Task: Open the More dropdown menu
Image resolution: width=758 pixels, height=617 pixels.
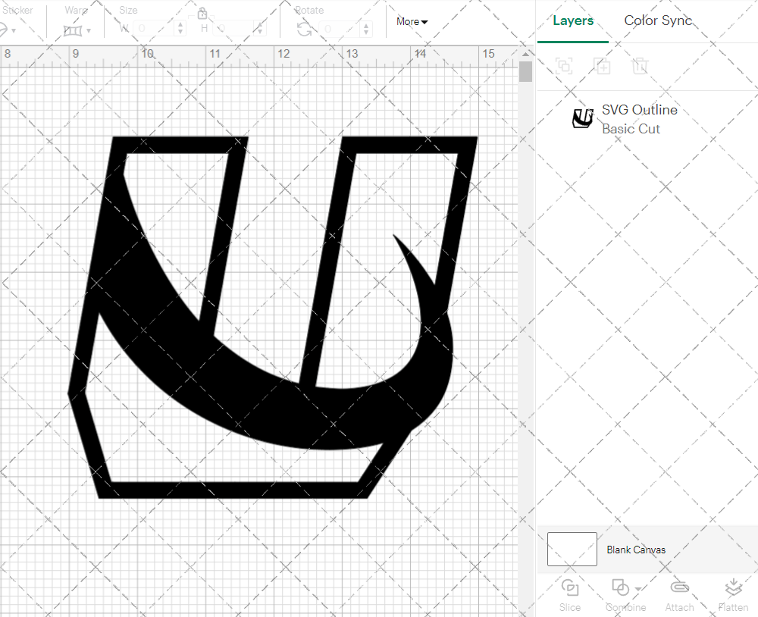Action: coord(412,22)
